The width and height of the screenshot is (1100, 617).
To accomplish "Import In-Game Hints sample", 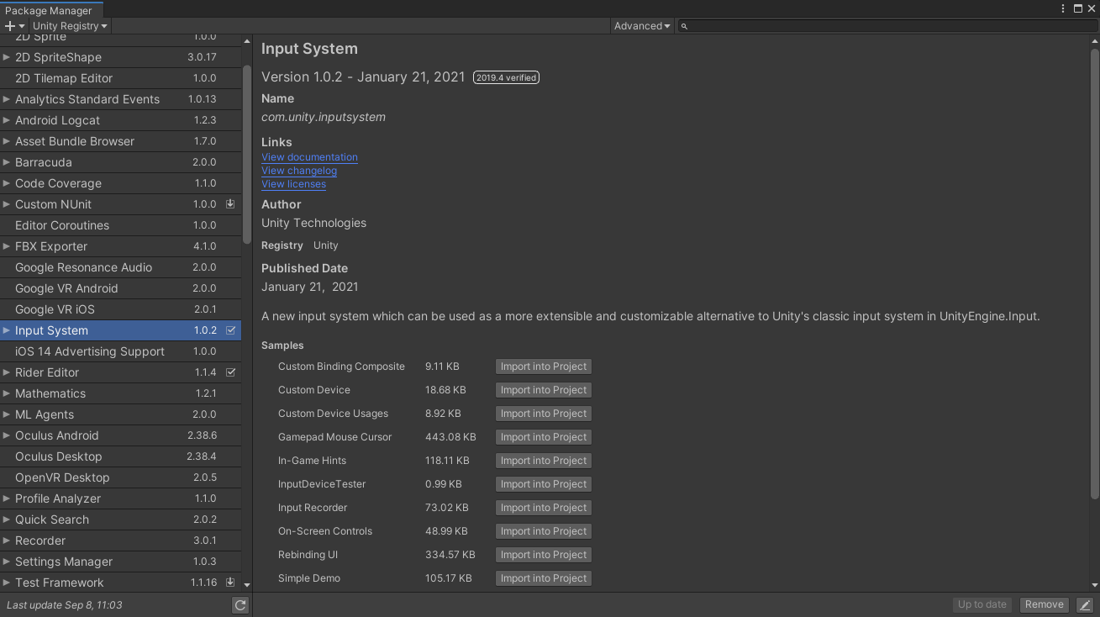I will (x=544, y=461).
